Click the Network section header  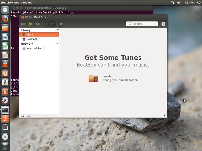[27, 44]
